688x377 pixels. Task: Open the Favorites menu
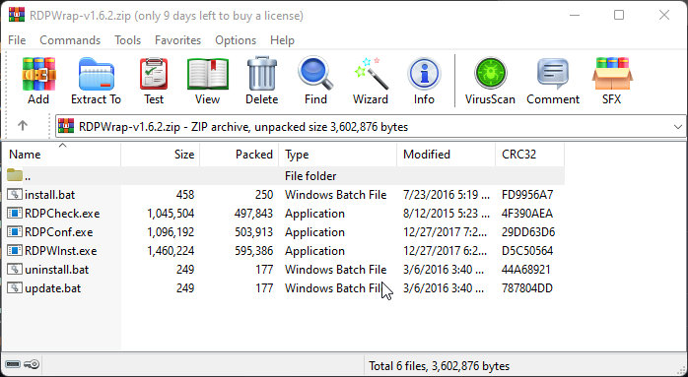177,40
